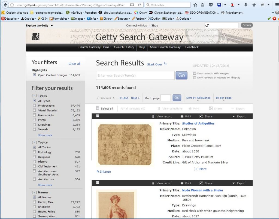Enable Only records with images checkbox
This screenshot has width=279, height=219.
tap(195, 73)
